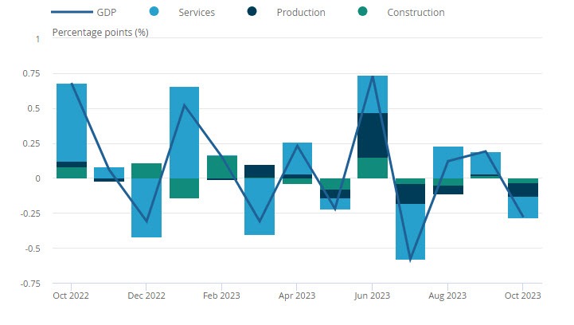Click the Oct 2022 Services bar segment
Screen dimensions: 574x325
point(72,123)
